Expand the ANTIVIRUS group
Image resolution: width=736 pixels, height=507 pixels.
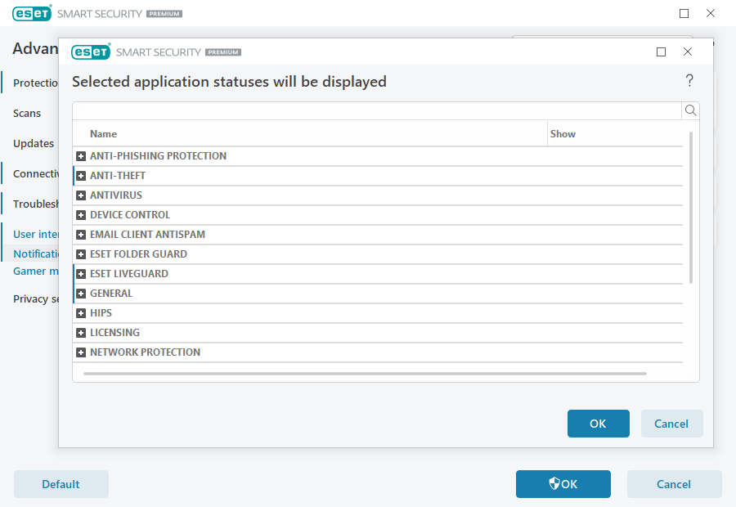click(x=81, y=195)
